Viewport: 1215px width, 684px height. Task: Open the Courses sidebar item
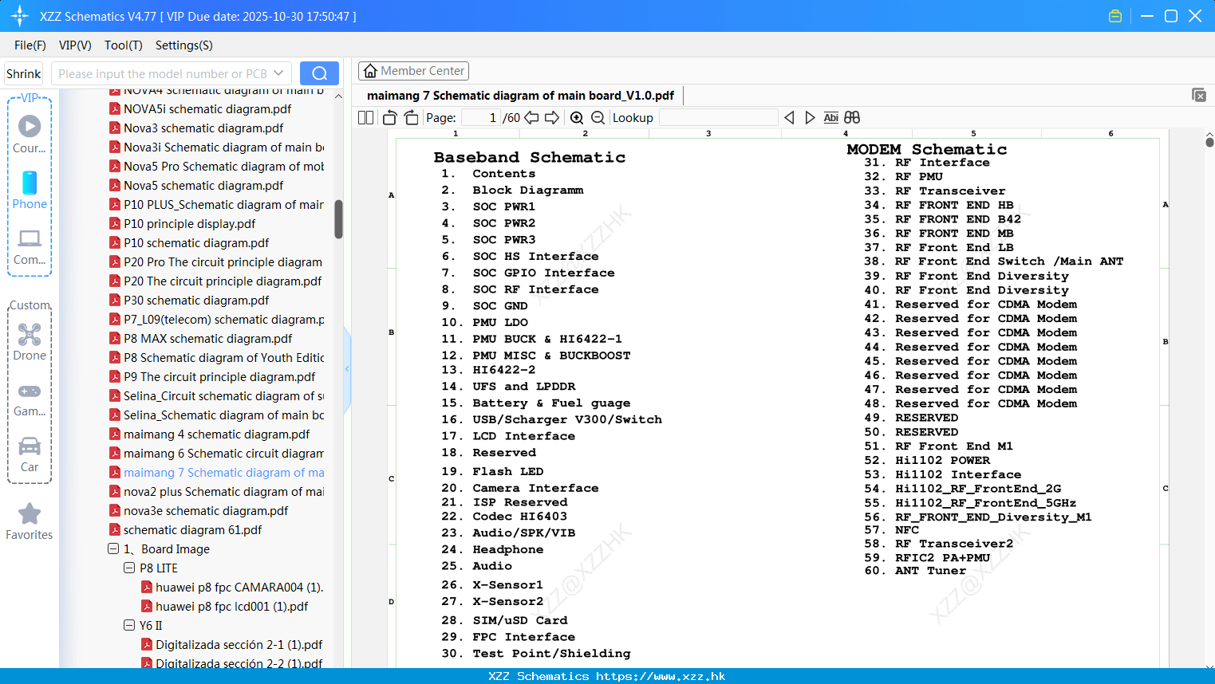tap(30, 134)
